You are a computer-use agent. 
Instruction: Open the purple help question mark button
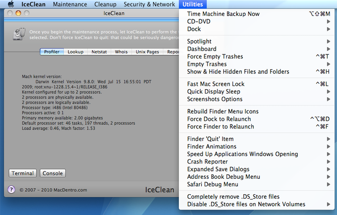tap(11, 190)
